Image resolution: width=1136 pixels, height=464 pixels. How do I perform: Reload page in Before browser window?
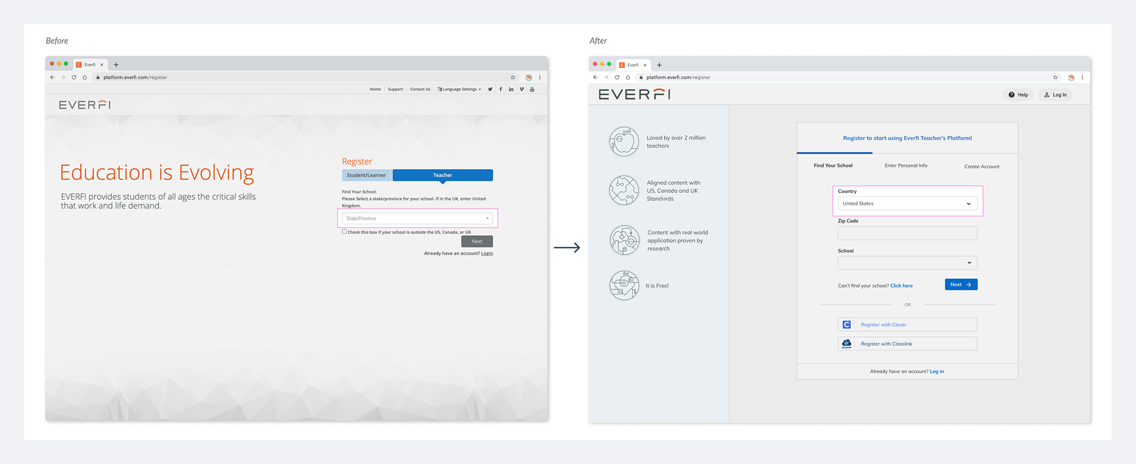(74, 77)
